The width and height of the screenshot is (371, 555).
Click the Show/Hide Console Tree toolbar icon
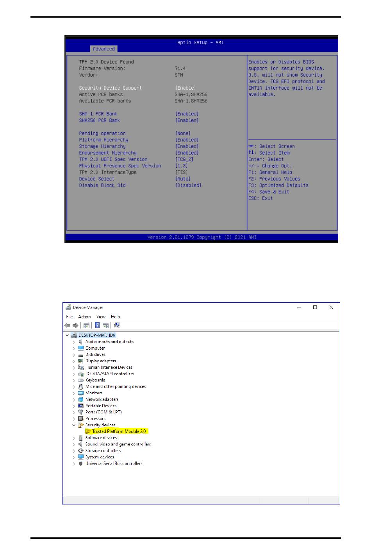(x=87, y=325)
